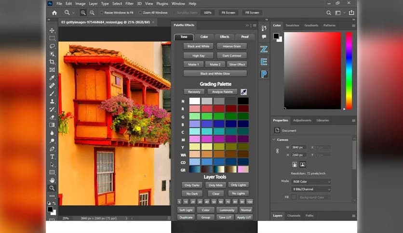Select the Healing Brush tool
Screen dimensions: 403x233
click(52, 86)
